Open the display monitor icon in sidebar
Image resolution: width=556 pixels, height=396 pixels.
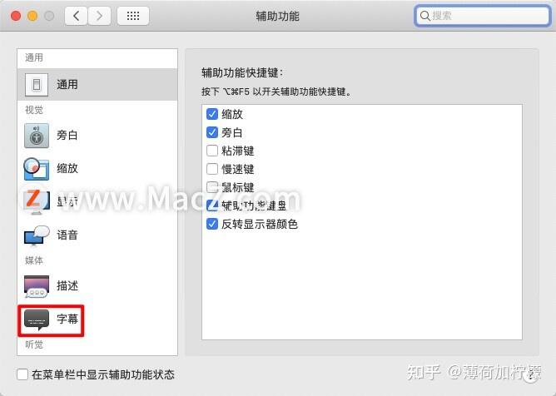[36, 201]
